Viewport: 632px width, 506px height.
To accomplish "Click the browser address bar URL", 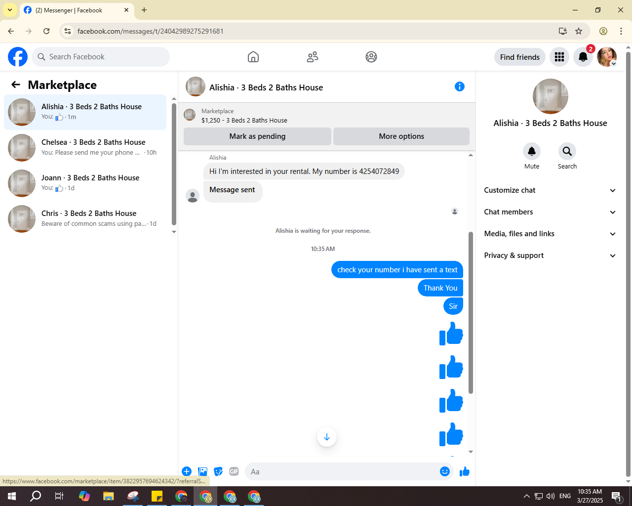I will pyautogui.click(x=150, y=31).
